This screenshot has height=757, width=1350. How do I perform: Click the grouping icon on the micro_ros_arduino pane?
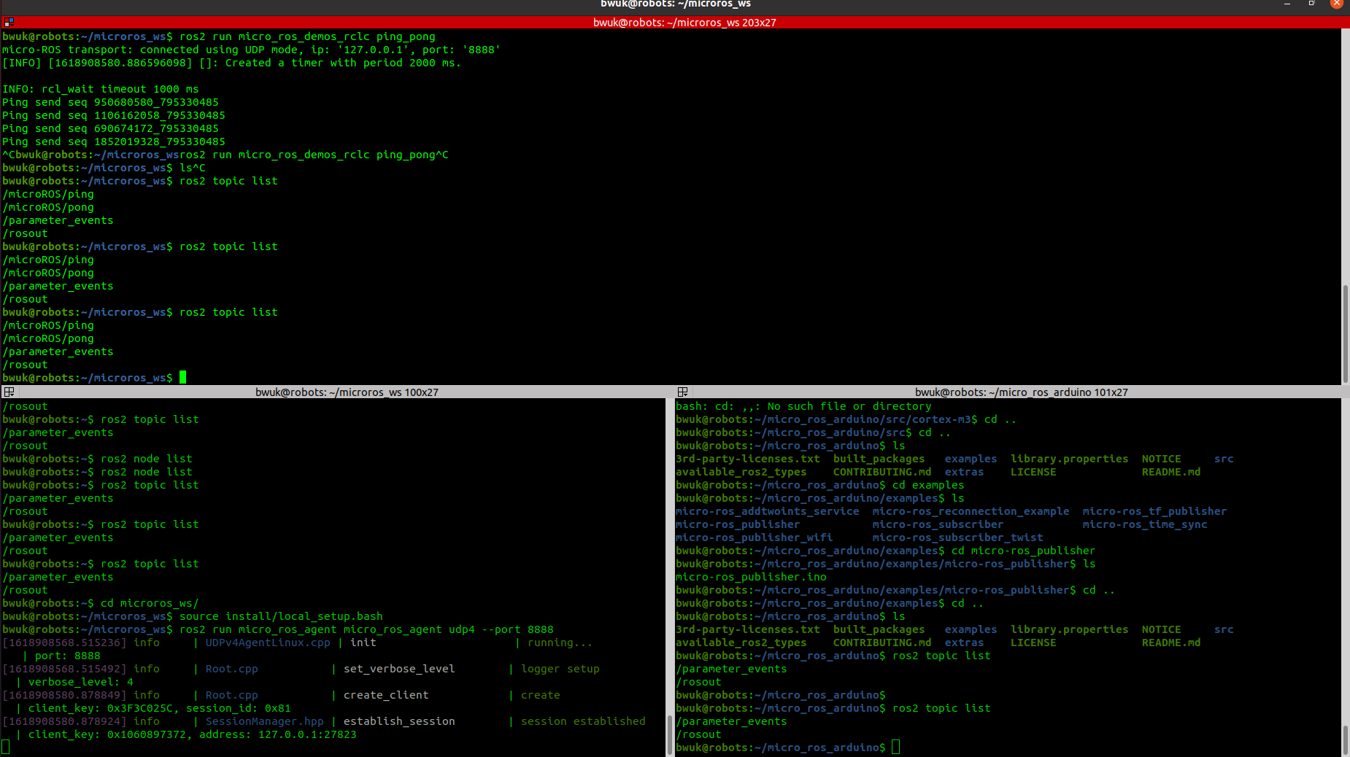(683, 392)
